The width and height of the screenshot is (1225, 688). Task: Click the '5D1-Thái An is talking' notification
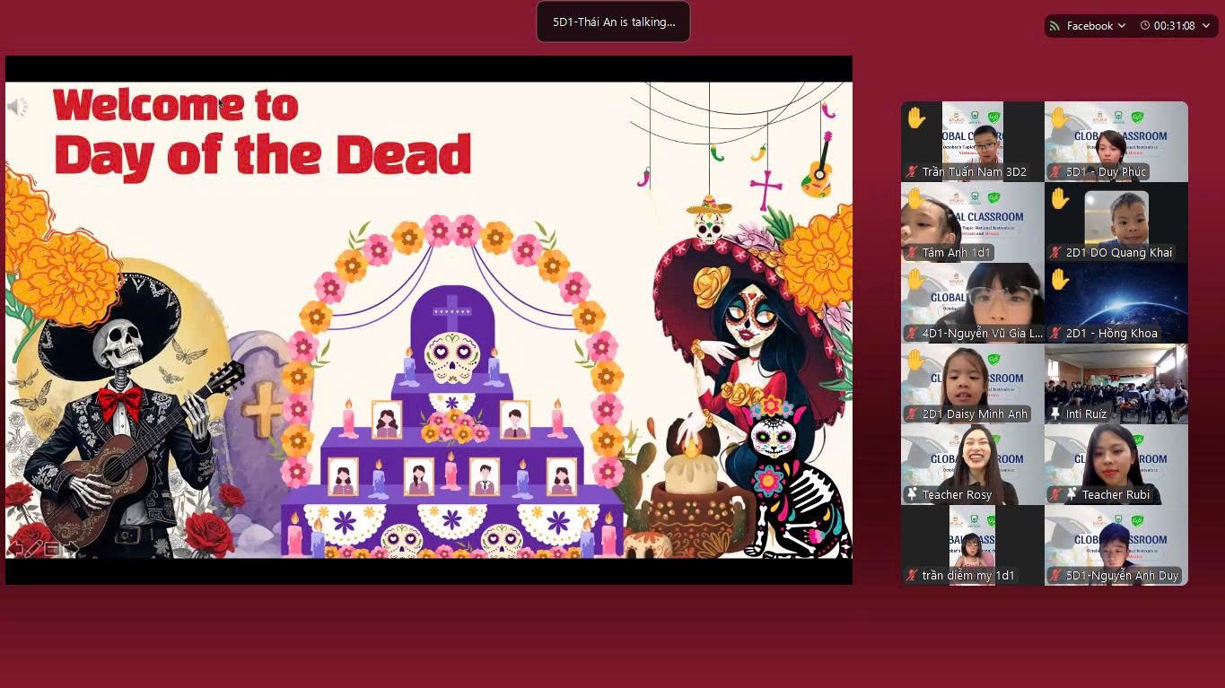coord(613,22)
